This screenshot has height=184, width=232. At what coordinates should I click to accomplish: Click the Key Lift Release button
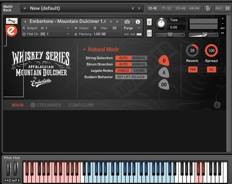coord(131,77)
